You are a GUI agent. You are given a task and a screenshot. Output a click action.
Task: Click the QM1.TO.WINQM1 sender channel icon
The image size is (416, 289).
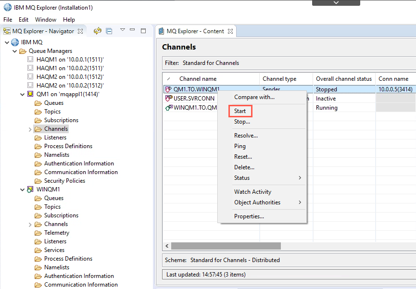point(168,89)
